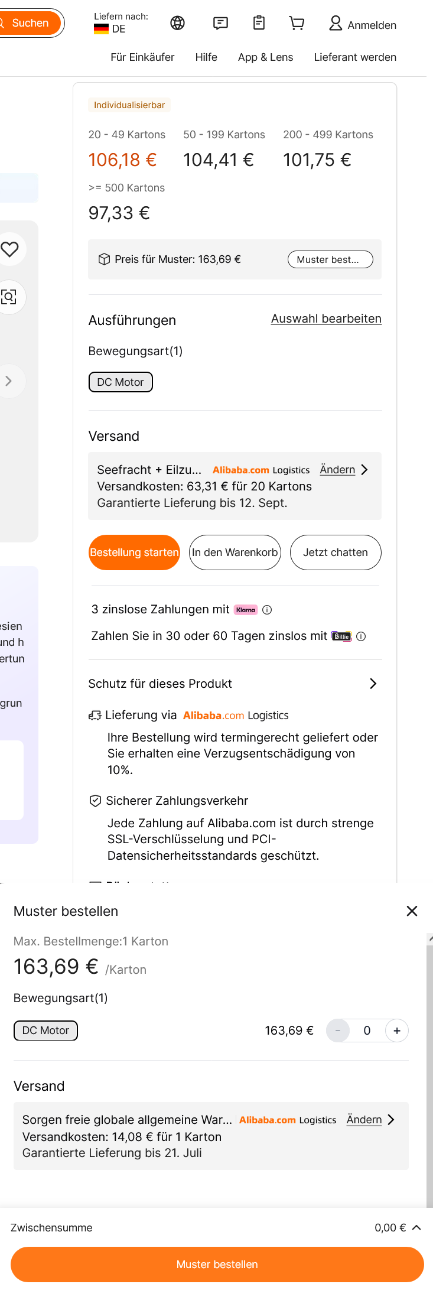Click the heart favorite icon
This screenshot has width=433, height=1297.
9,249
